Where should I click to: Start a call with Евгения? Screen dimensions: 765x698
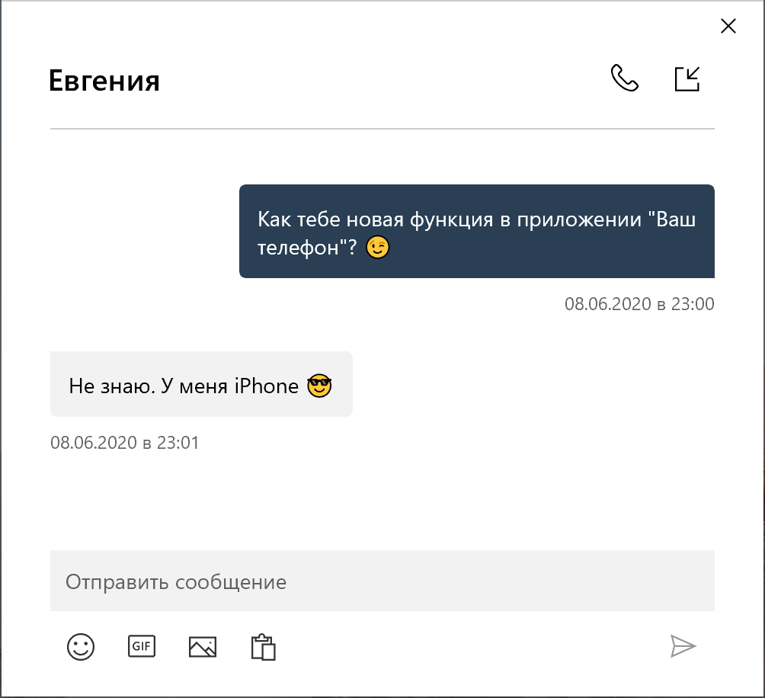click(625, 77)
